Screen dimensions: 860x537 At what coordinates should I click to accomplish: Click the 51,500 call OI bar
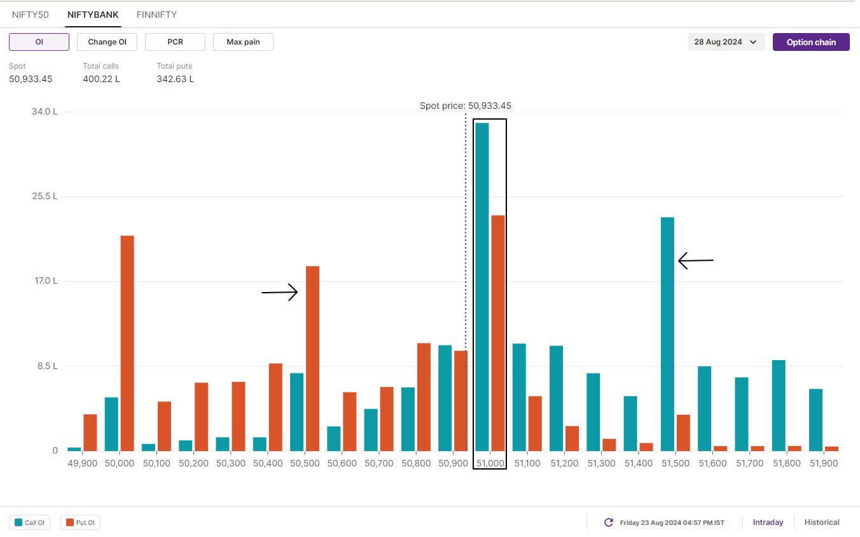(x=667, y=334)
